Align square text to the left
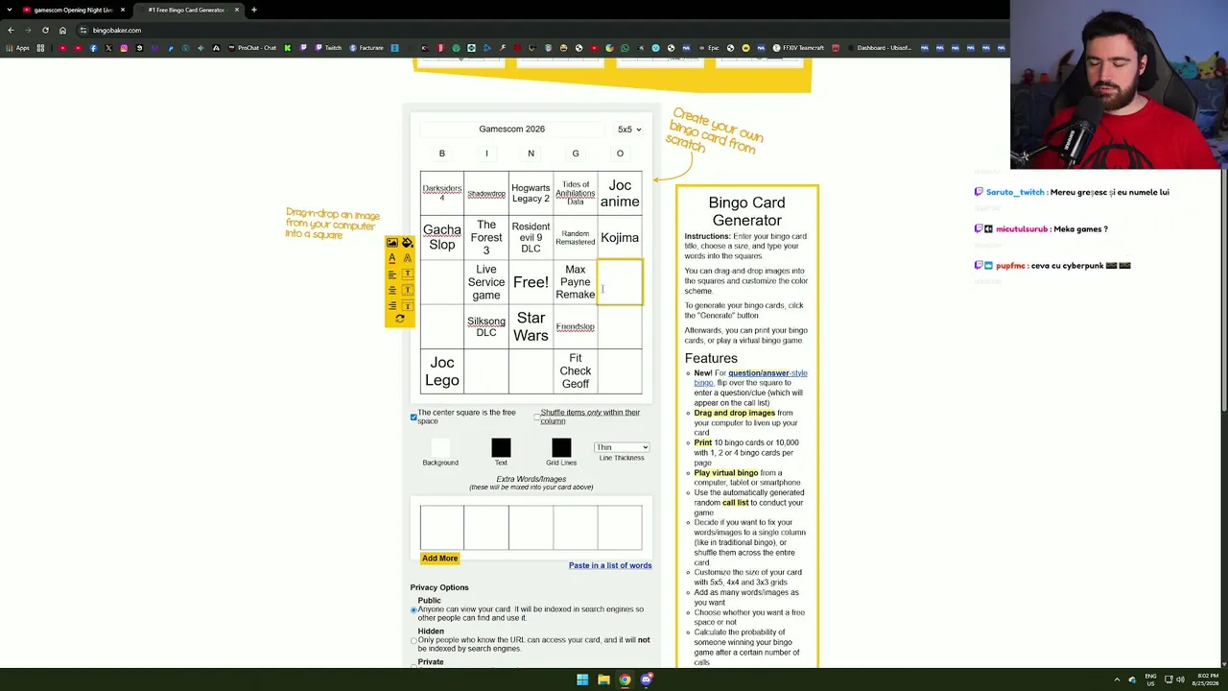The height and width of the screenshot is (691, 1228). click(392, 274)
